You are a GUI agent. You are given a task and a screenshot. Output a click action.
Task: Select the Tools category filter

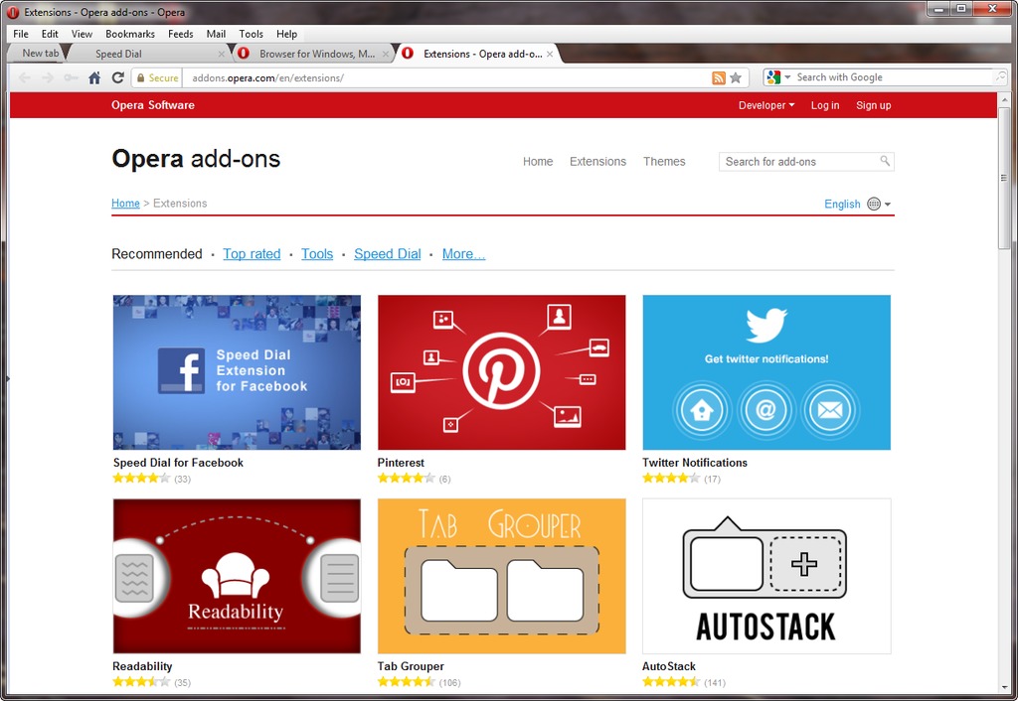point(317,254)
